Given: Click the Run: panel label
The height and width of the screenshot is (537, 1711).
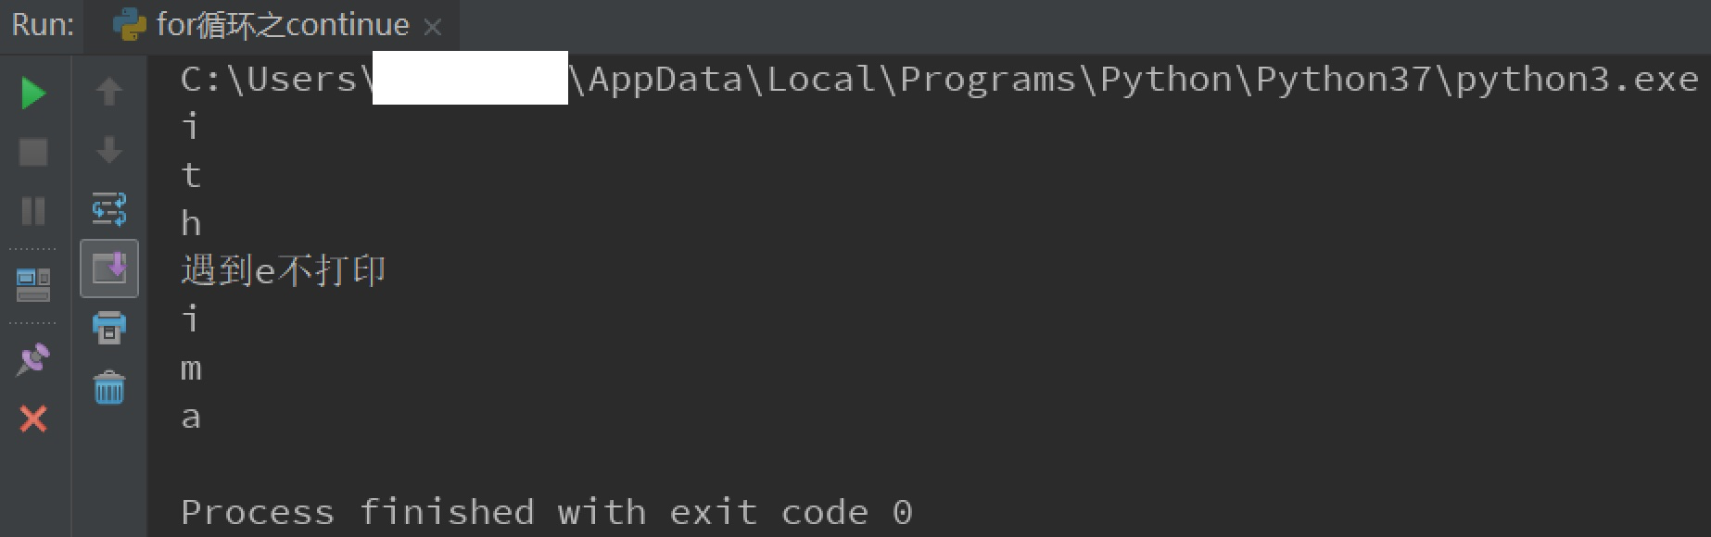Looking at the screenshot, I should pos(43,25).
